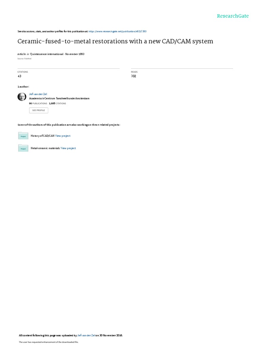The image size is (262, 350).
Task: Click the 1,008 CITATIONS author stat
Action: coord(57,104)
